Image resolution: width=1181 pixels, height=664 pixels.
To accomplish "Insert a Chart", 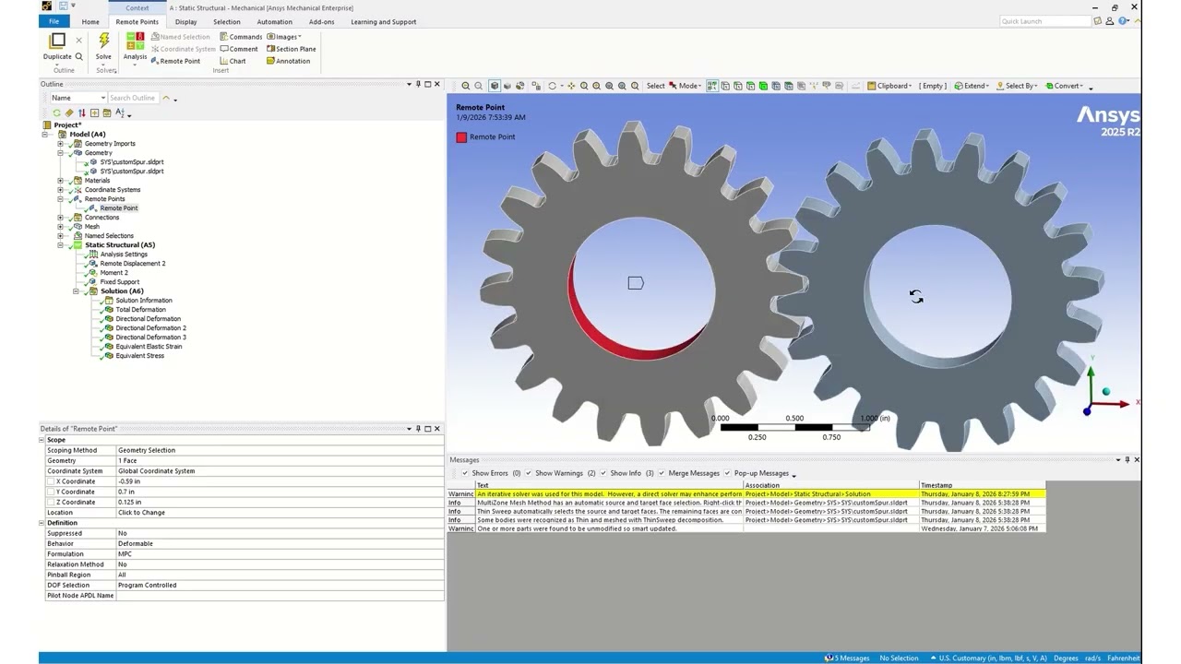I will click(x=233, y=61).
